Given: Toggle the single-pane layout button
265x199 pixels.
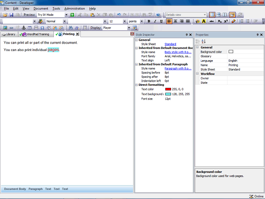Looking at the screenshot, I should 212,15.
